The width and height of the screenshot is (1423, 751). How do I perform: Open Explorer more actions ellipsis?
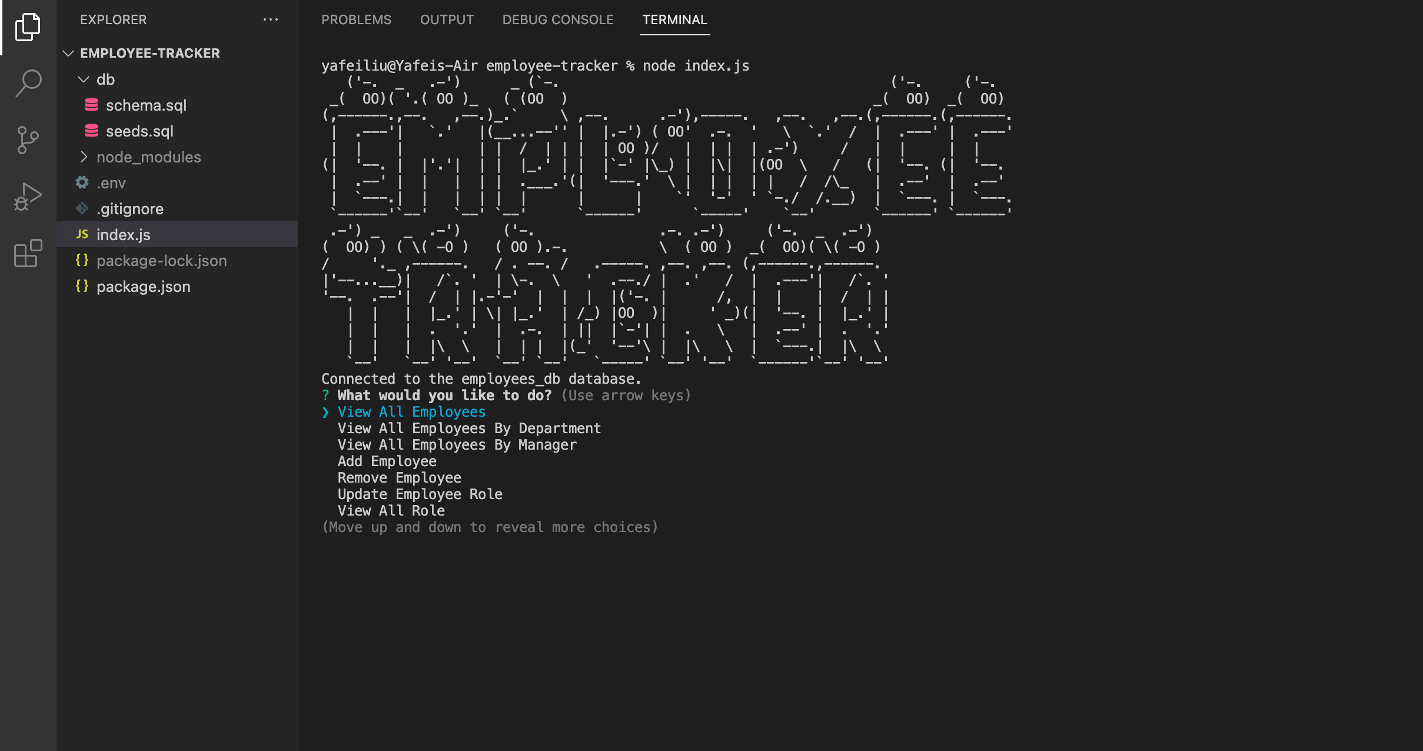click(x=271, y=19)
